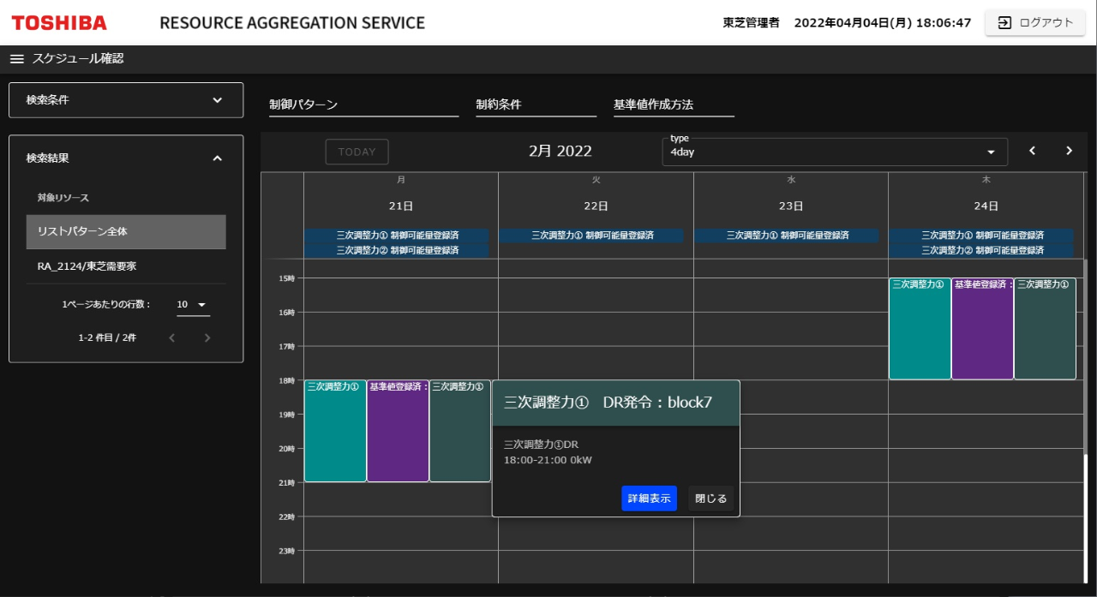The height and width of the screenshot is (597, 1097).
Task: Open the 基準値作成方法 field
Action: point(674,105)
